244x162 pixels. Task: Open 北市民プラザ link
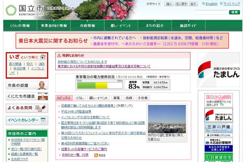tap(19, 159)
